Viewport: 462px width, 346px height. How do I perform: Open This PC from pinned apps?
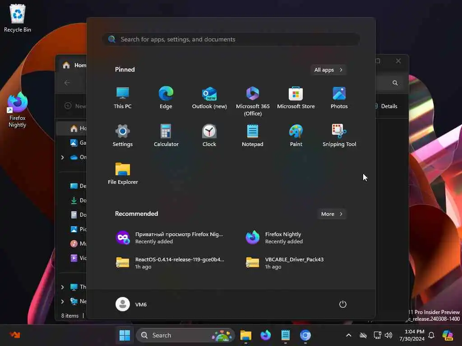tap(123, 98)
